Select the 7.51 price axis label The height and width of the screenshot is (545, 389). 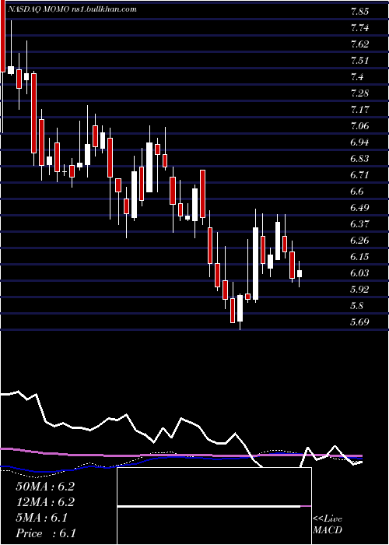click(x=359, y=61)
